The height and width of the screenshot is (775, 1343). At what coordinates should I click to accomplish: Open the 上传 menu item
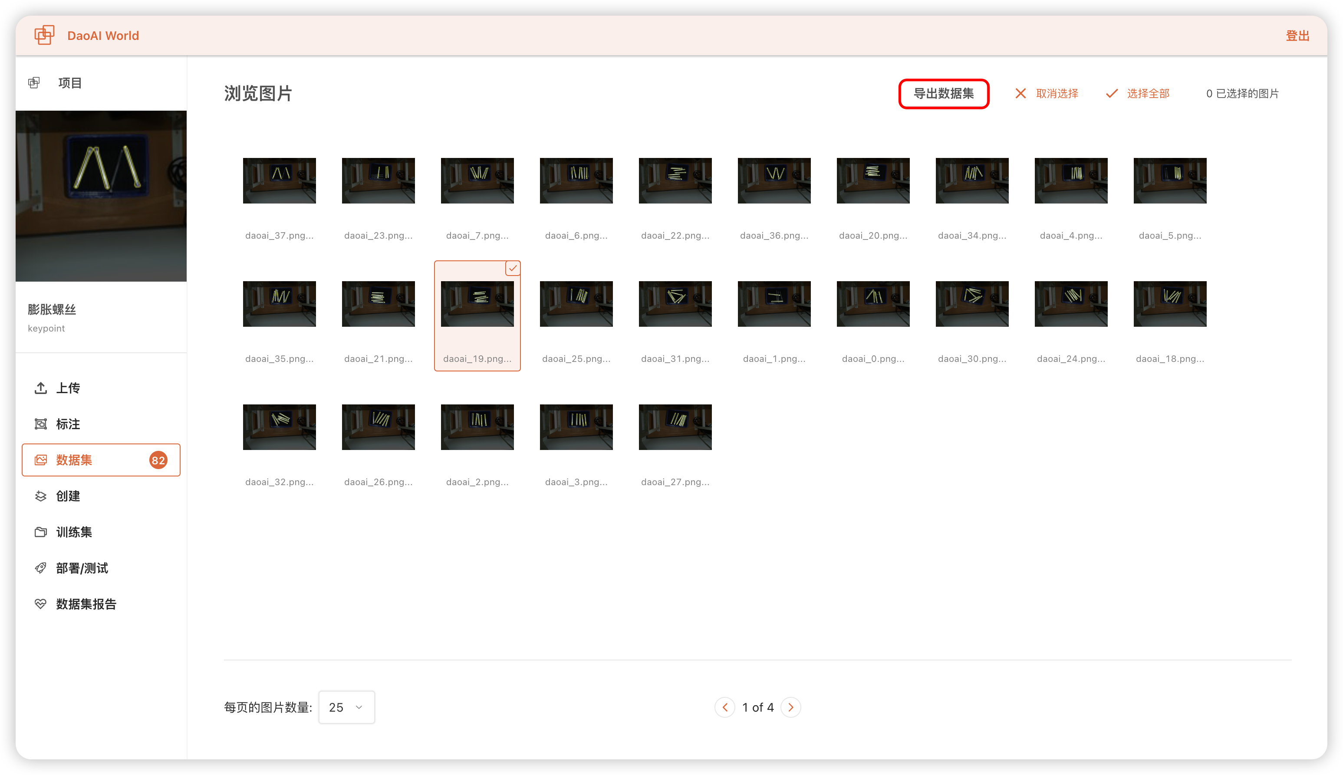101,388
